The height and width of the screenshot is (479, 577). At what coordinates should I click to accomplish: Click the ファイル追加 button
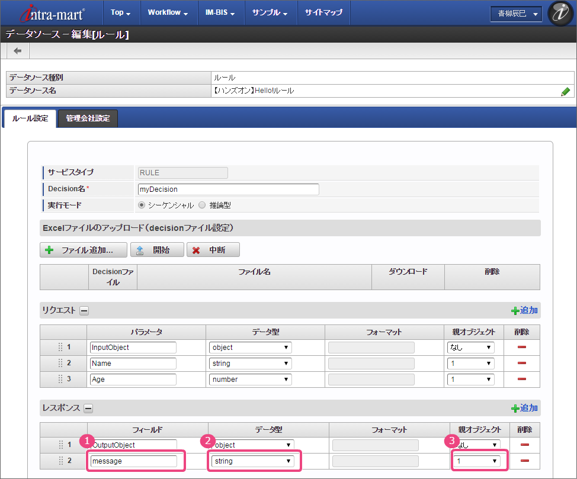pyautogui.click(x=84, y=250)
